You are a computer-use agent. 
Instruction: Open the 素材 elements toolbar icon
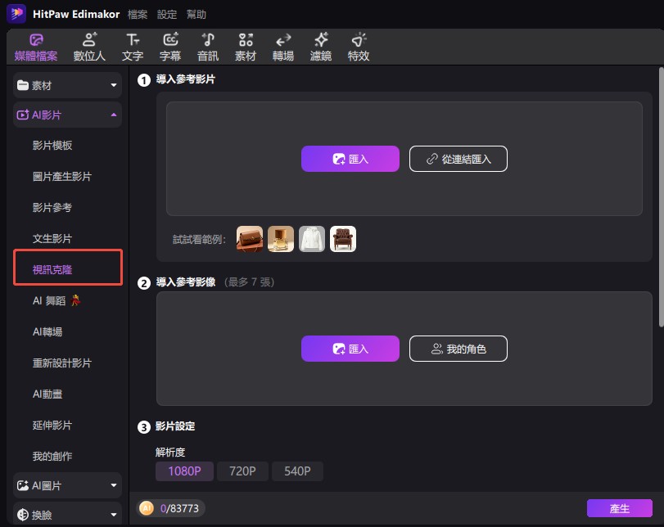coord(246,47)
